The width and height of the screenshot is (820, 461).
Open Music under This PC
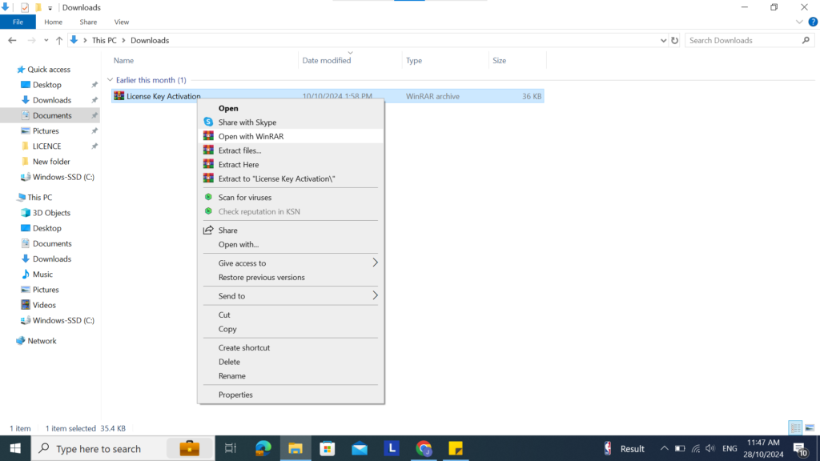pyautogui.click(x=42, y=275)
